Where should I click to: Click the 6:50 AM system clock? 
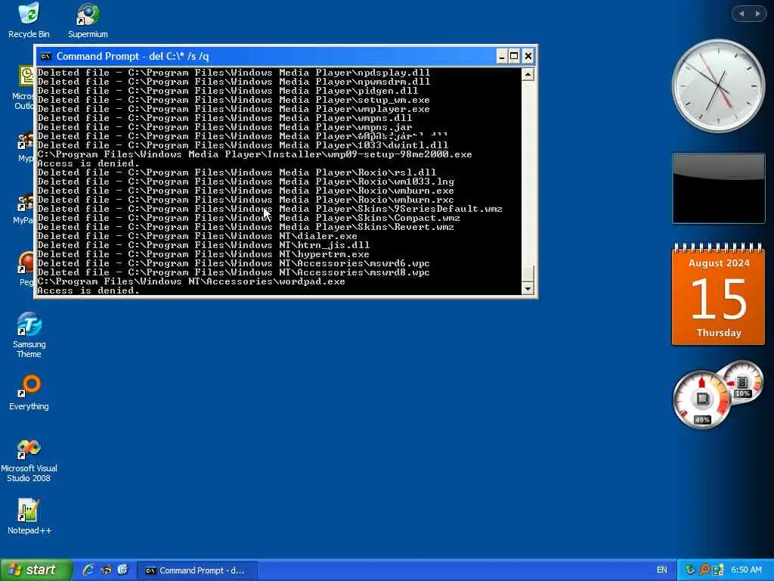coord(746,570)
